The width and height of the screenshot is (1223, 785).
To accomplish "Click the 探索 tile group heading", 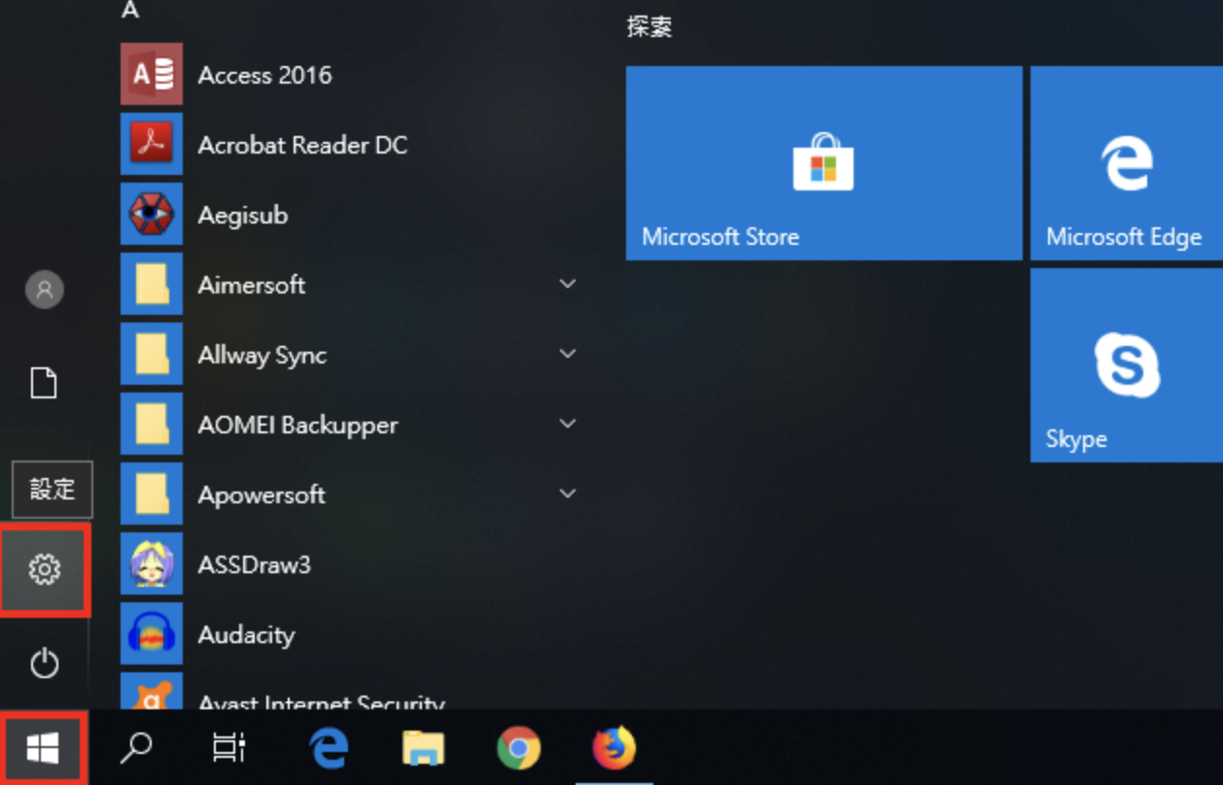I will click(x=649, y=26).
